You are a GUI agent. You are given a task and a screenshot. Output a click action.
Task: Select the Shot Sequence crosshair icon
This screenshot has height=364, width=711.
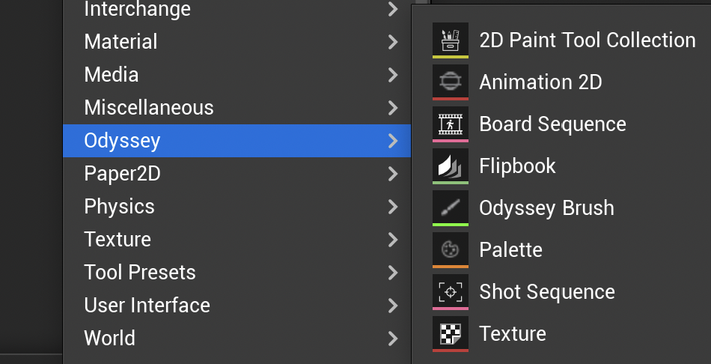pyautogui.click(x=451, y=292)
